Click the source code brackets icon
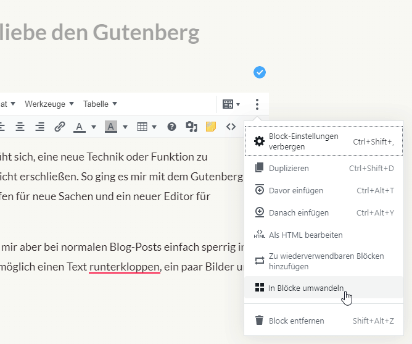Image resolution: width=412 pixels, height=344 pixels. [231, 127]
